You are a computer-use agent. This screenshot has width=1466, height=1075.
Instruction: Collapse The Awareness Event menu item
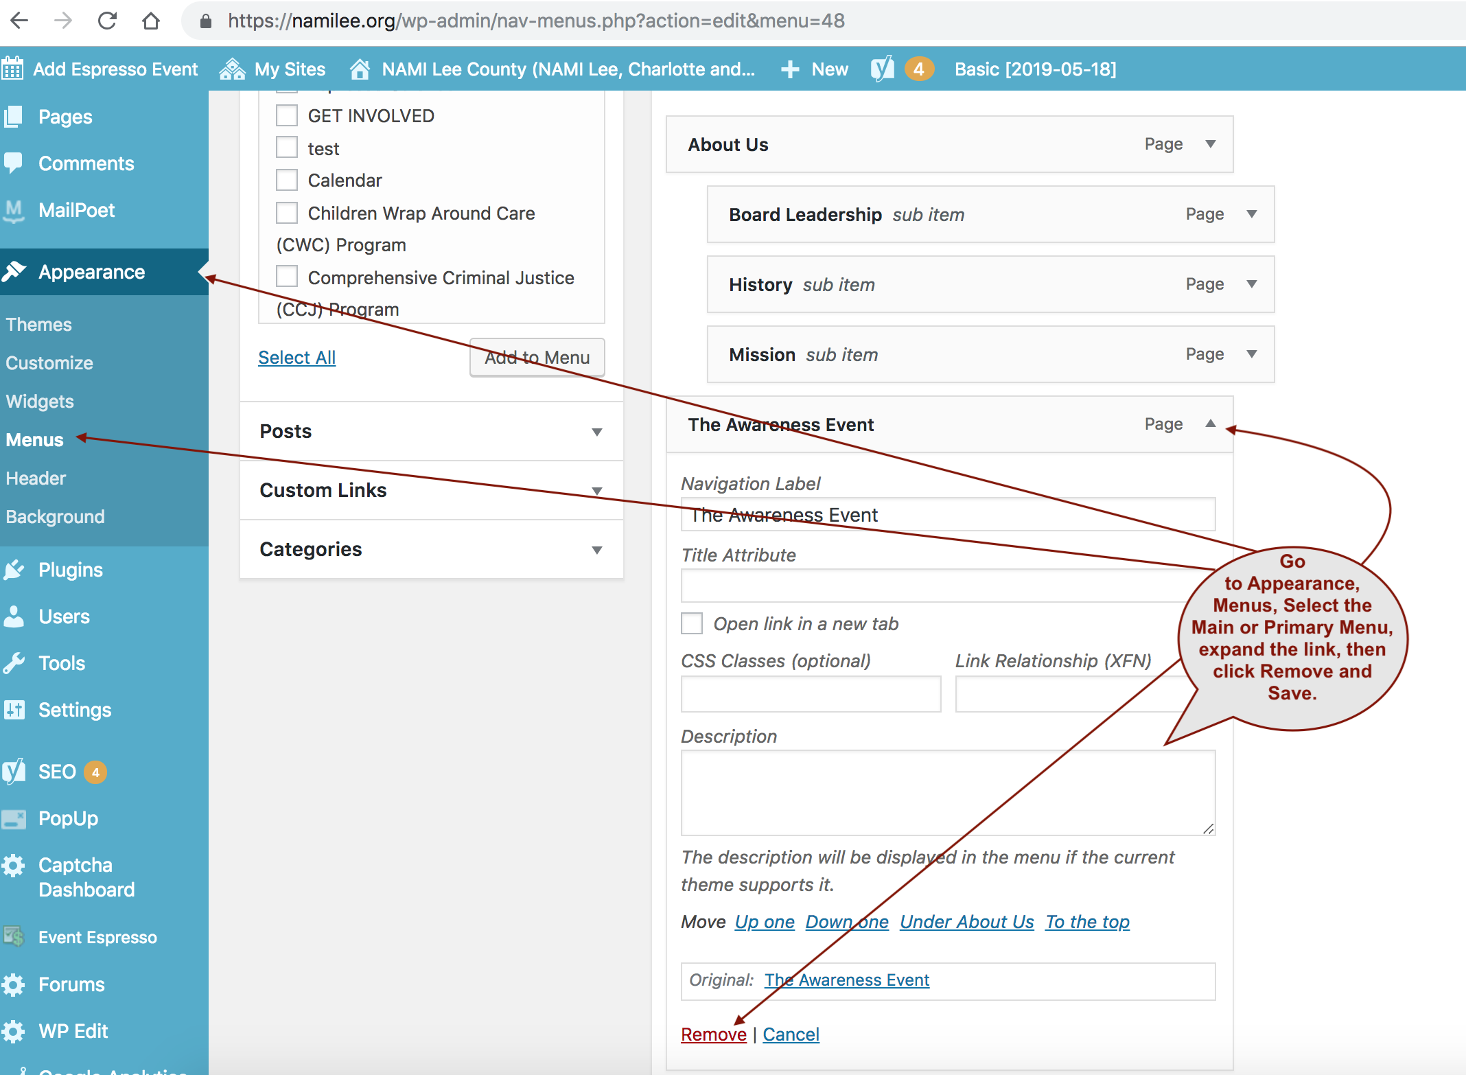[x=1211, y=424]
